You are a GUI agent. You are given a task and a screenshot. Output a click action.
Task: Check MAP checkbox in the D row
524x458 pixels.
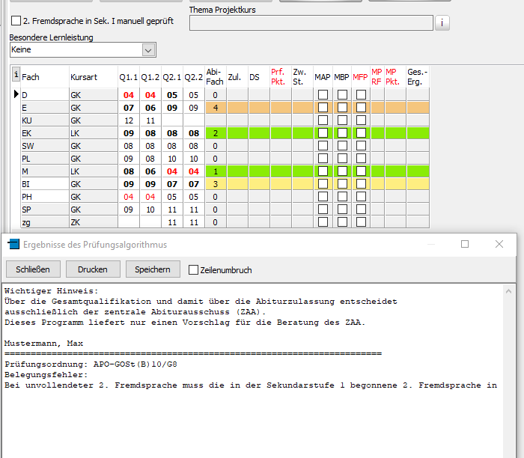(x=323, y=95)
